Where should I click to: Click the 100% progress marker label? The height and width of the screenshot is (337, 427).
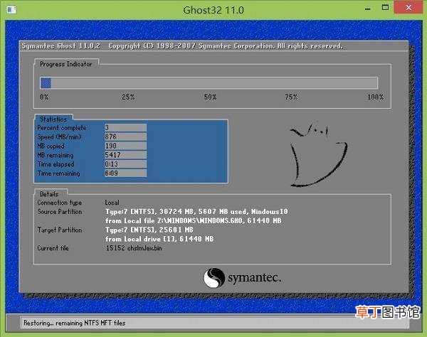click(x=376, y=97)
